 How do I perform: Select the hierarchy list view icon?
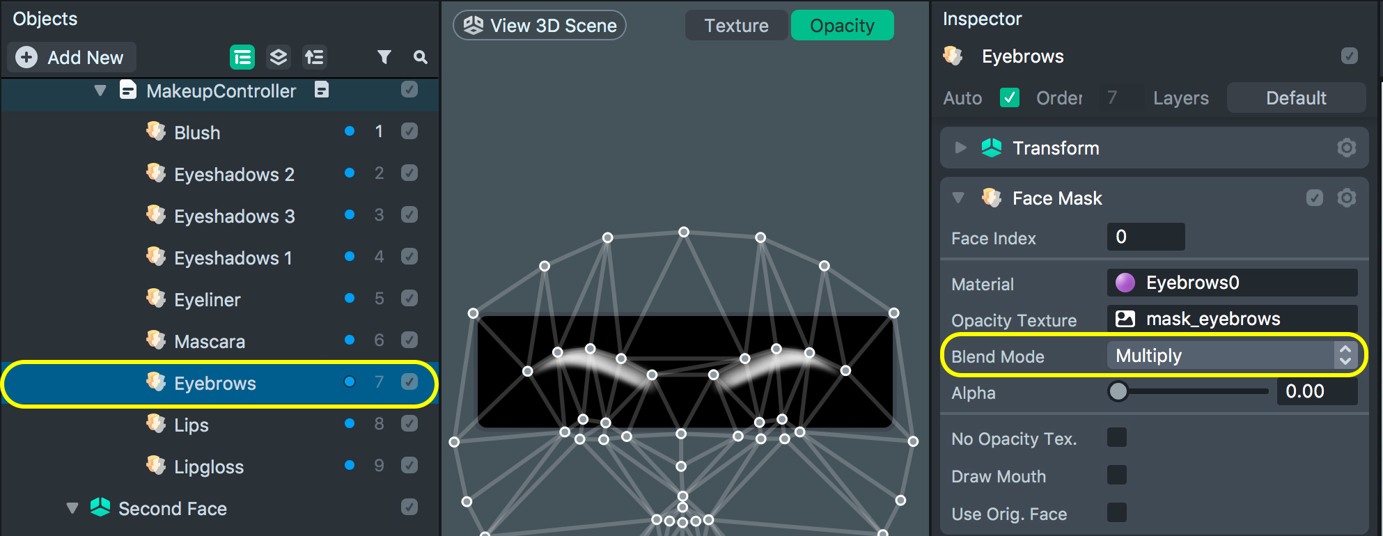coord(242,57)
